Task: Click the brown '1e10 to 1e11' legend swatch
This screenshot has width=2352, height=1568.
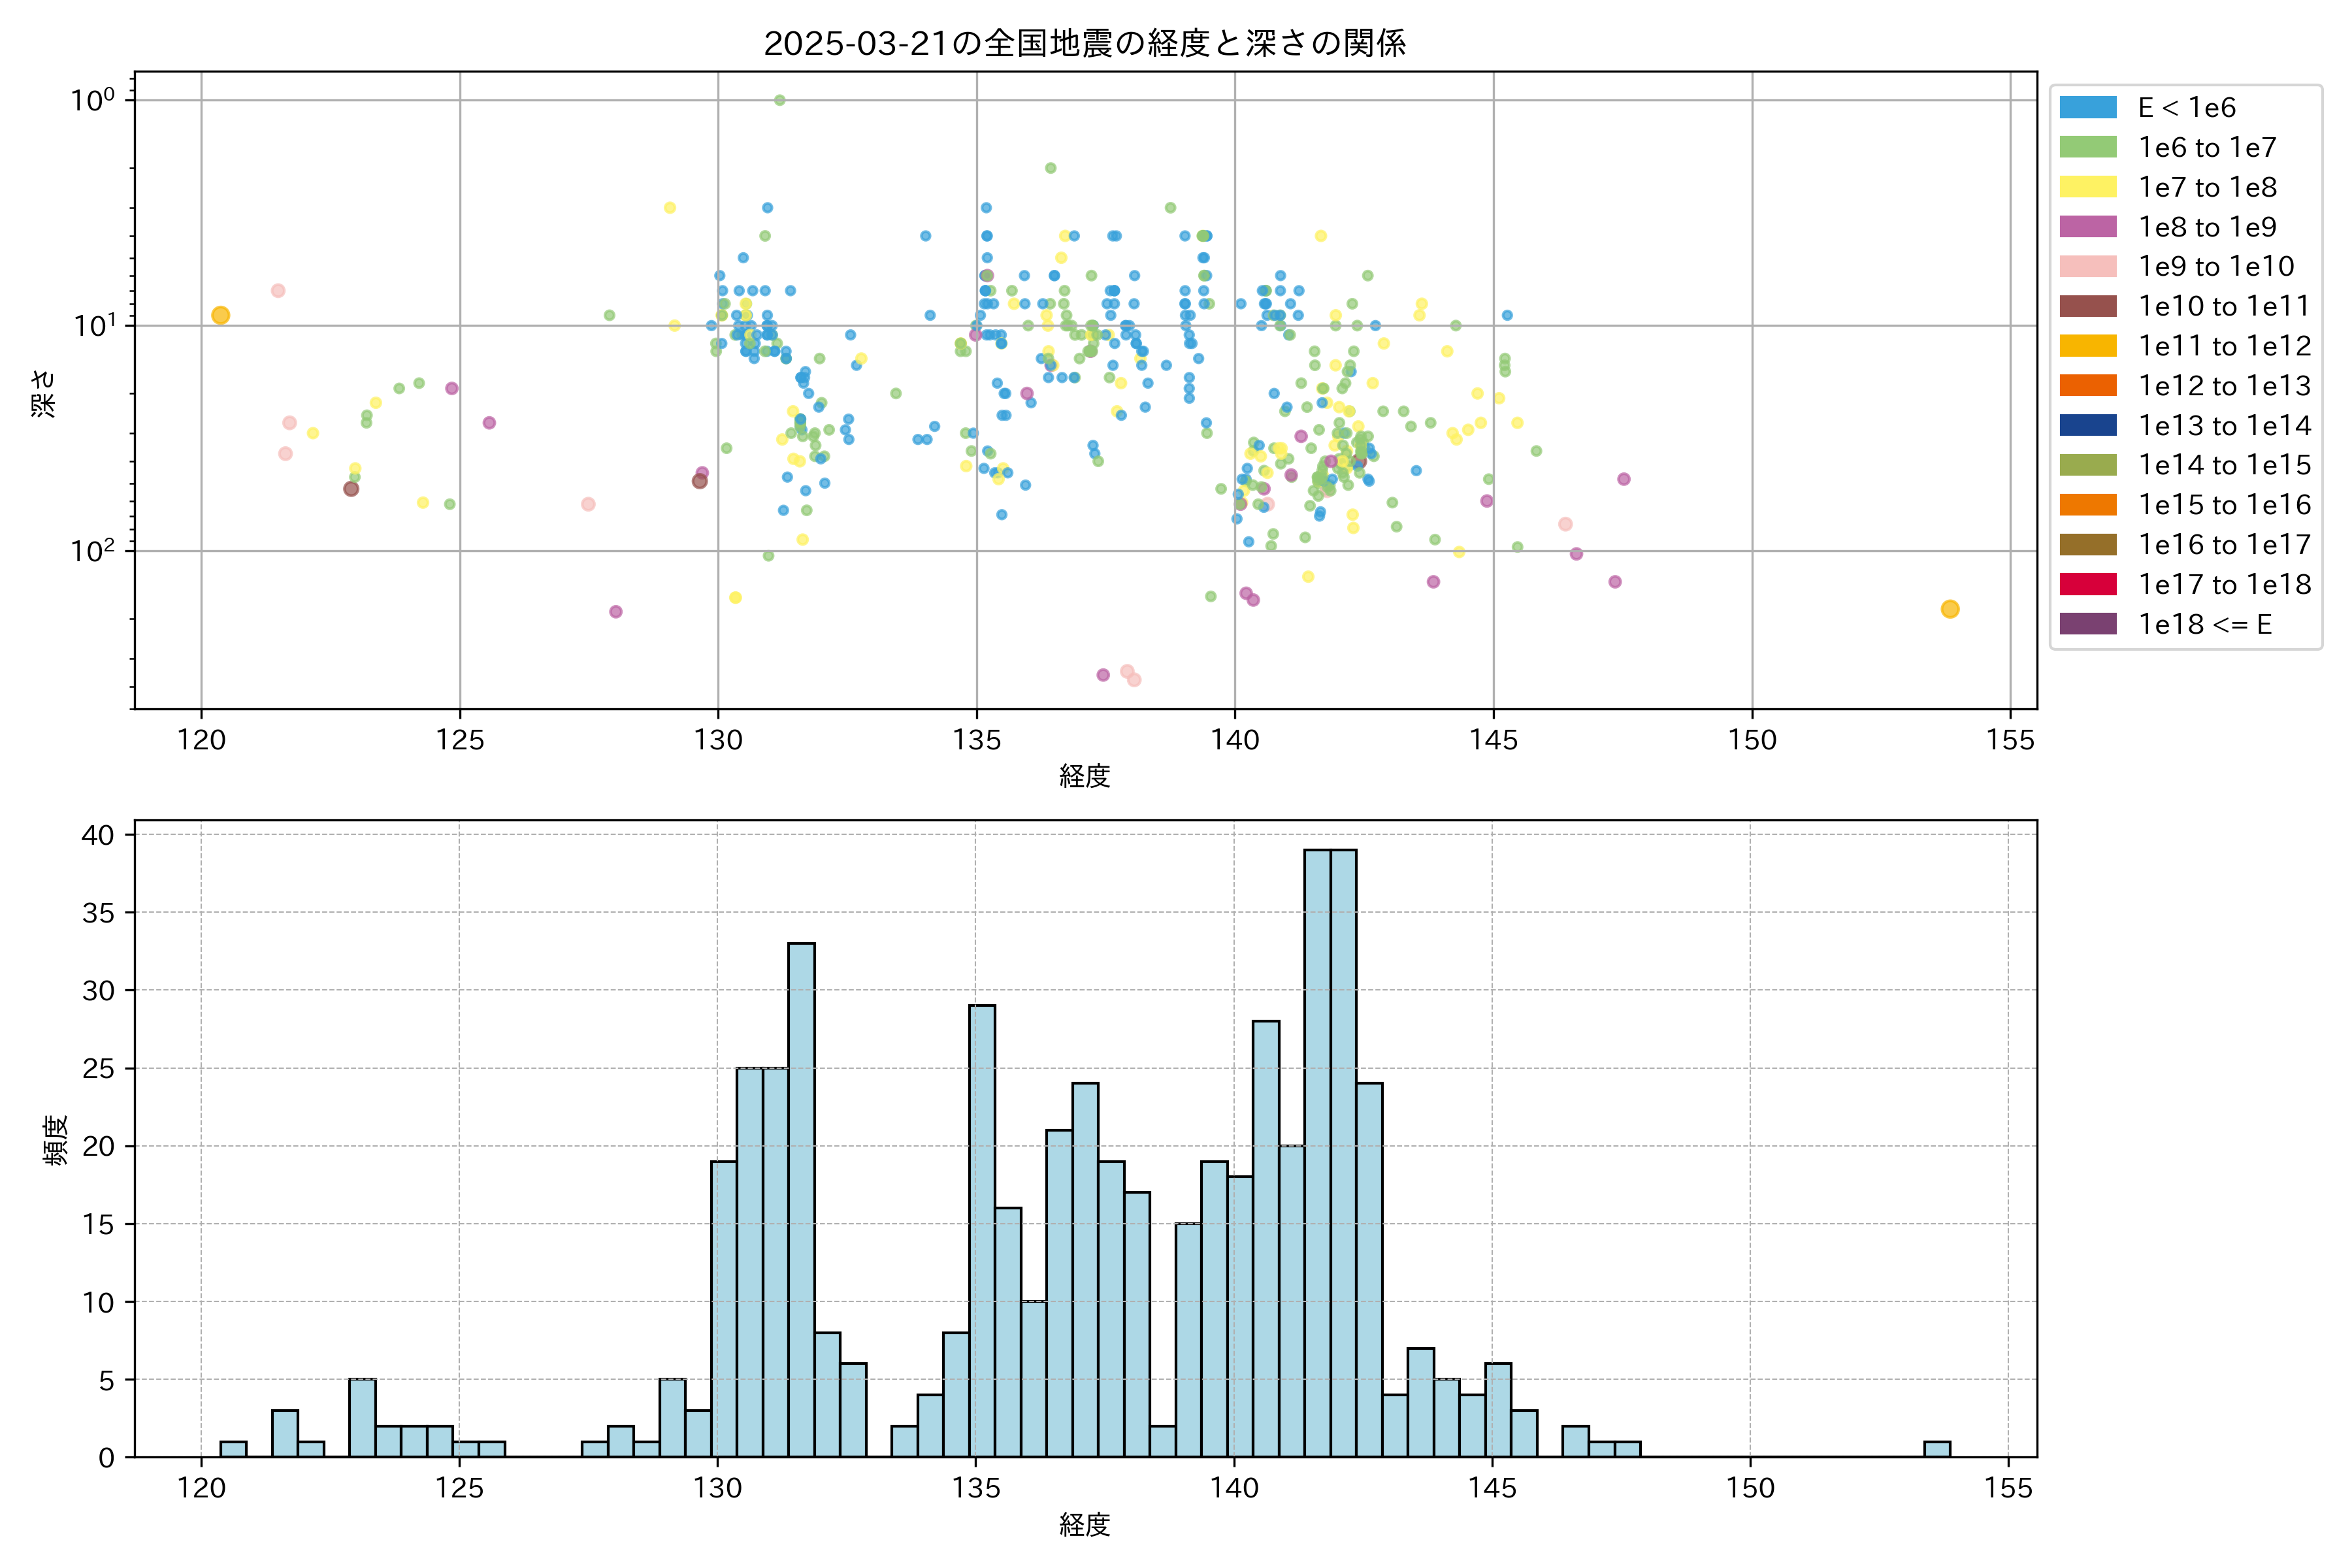Action: pos(2087,306)
